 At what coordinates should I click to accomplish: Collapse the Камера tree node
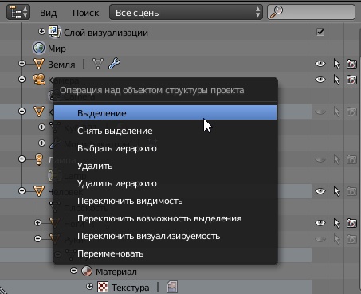(x=22, y=79)
